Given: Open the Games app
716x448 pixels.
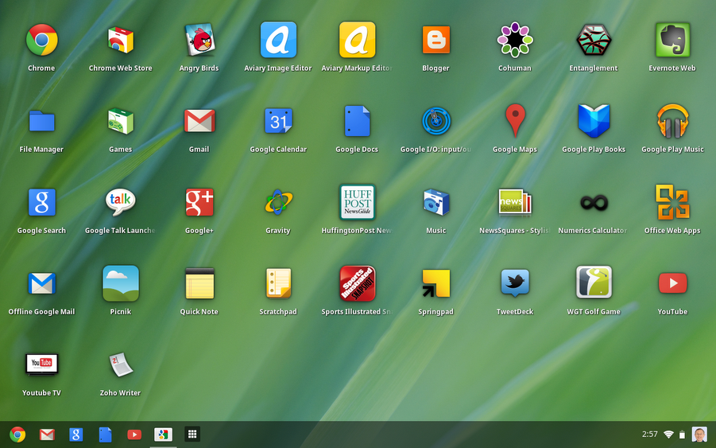Looking at the screenshot, I should coord(121,121).
